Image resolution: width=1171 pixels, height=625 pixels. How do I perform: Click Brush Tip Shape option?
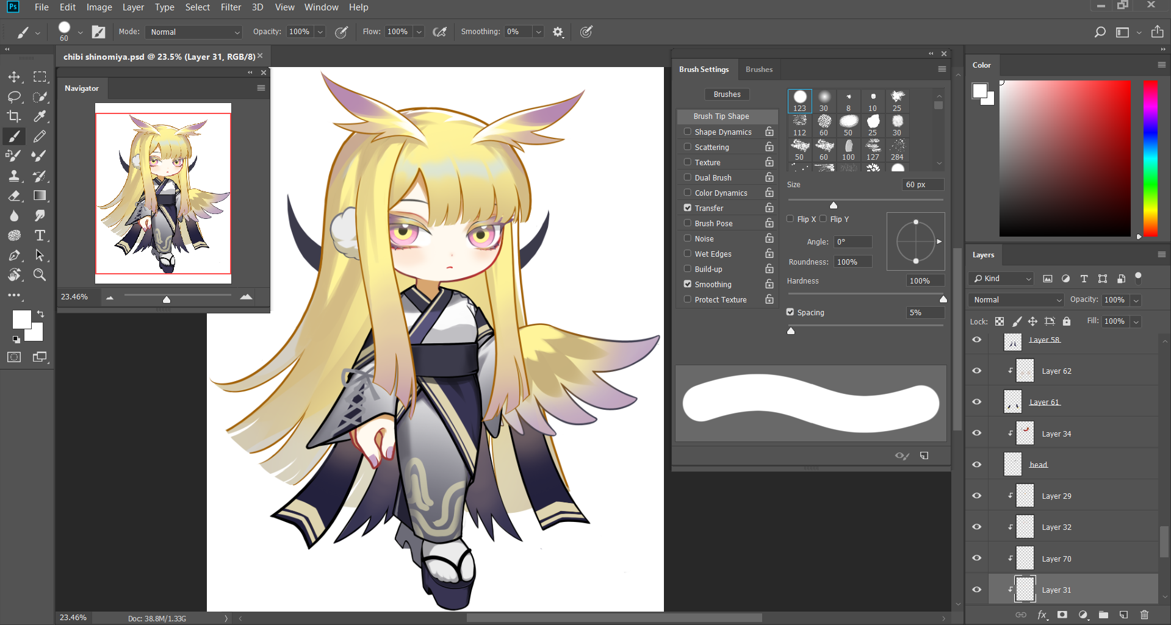pos(721,116)
